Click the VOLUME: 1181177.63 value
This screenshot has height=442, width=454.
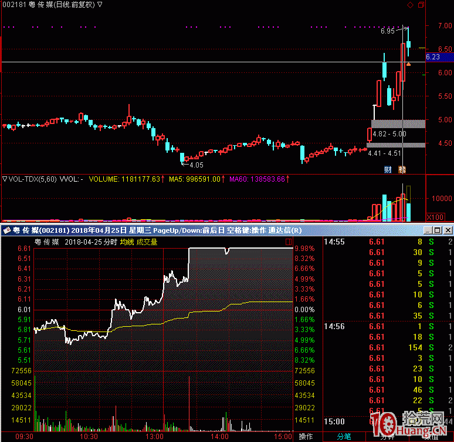pyautogui.click(x=124, y=179)
